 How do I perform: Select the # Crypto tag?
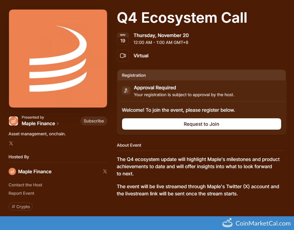(20, 206)
